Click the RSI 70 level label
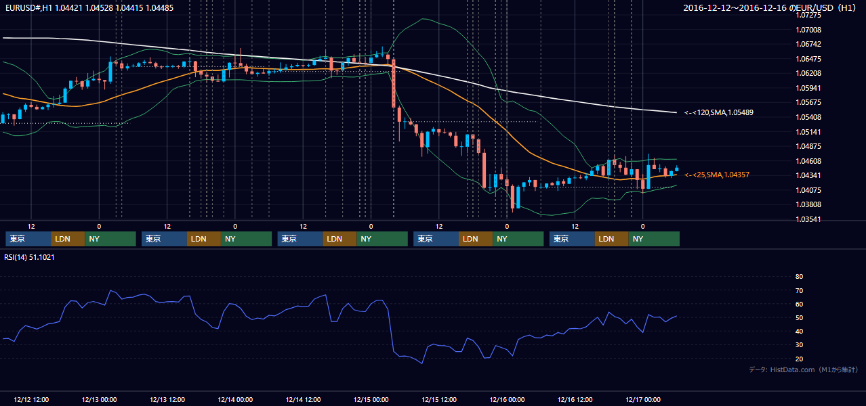Image resolution: width=866 pixels, height=406 pixels. click(x=799, y=290)
